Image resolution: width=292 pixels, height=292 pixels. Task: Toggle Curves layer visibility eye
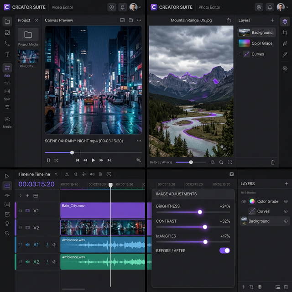click(286, 211)
